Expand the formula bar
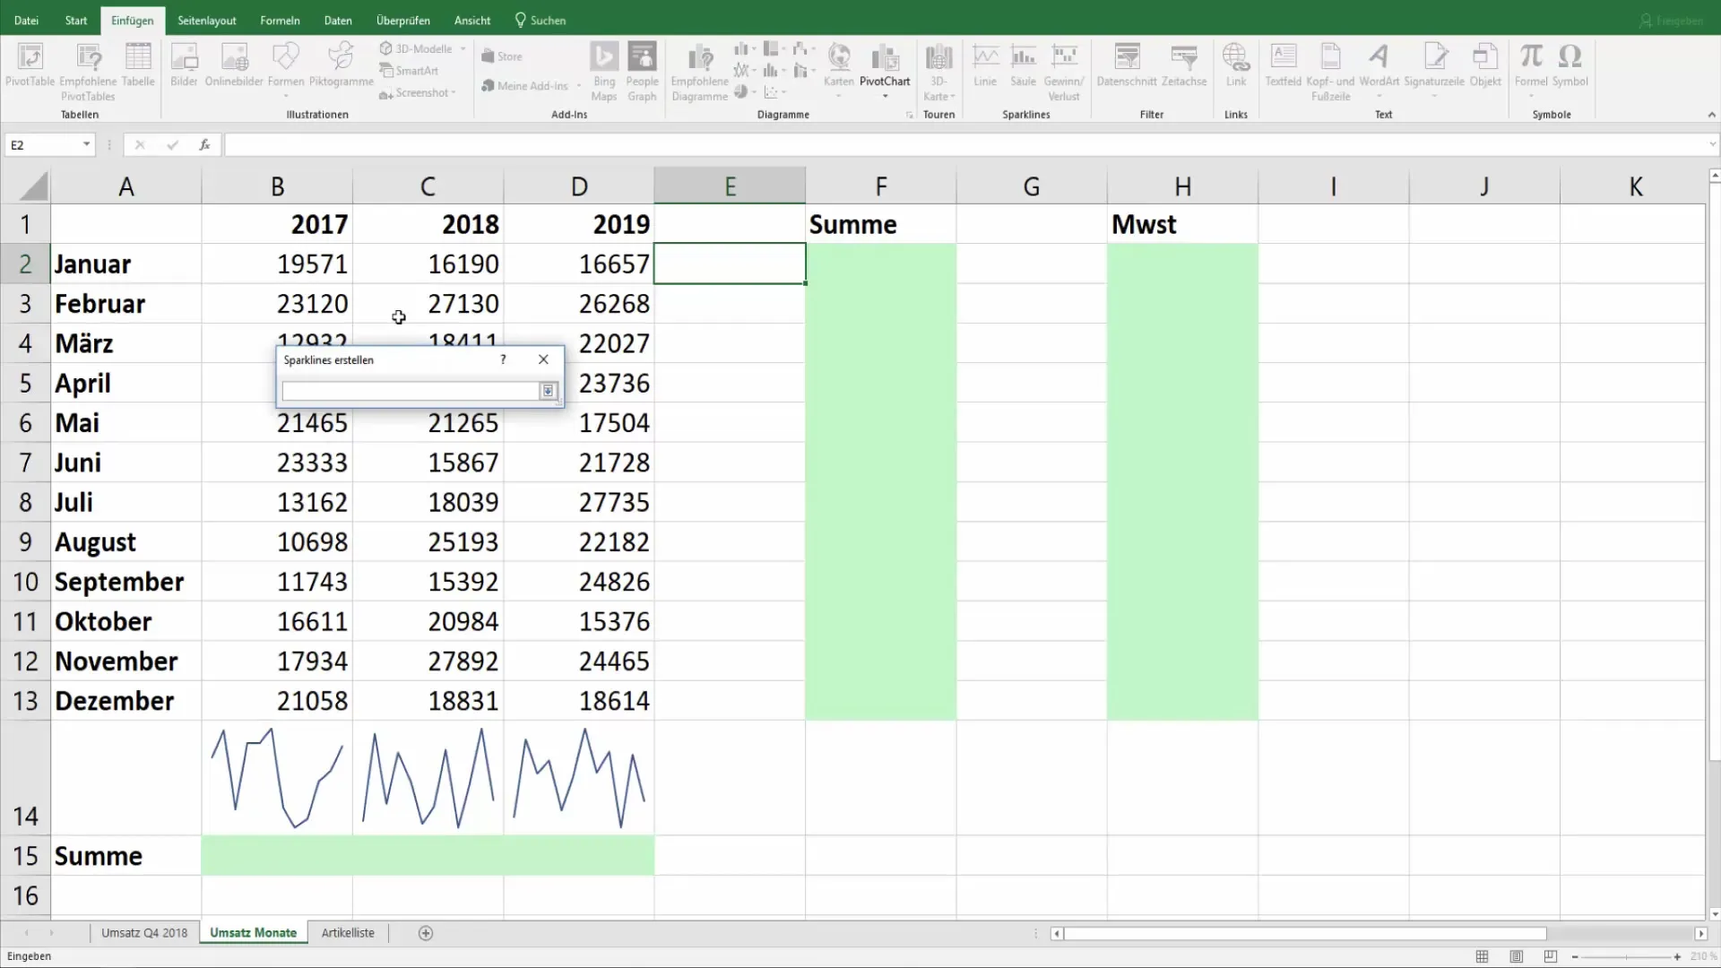This screenshot has height=968, width=1721. tap(1712, 144)
